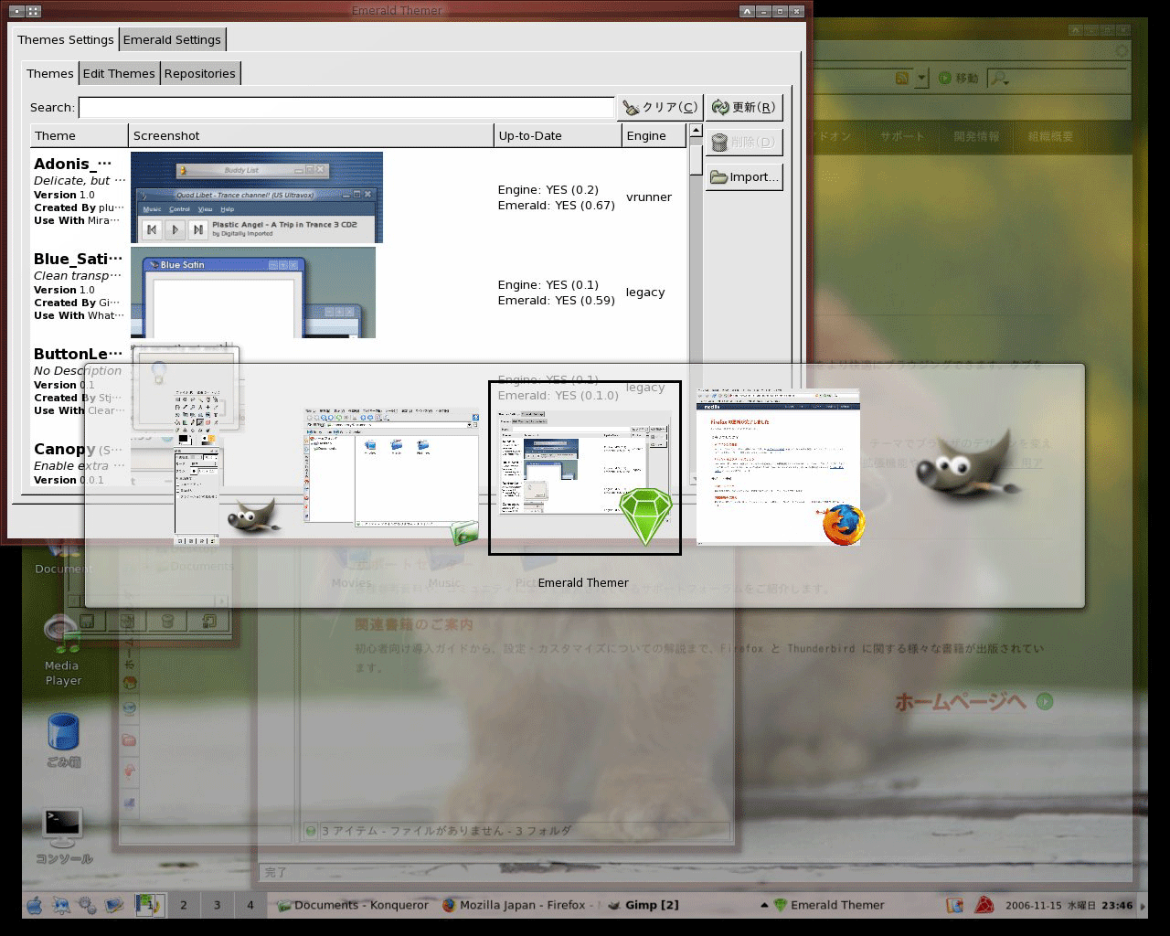Open the コンソール terminal desktop icon
The height and width of the screenshot is (936, 1170).
(x=63, y=835)
